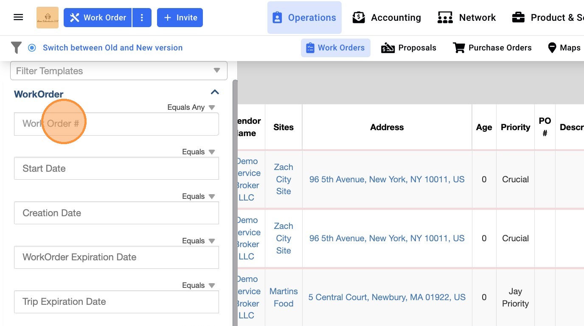Open the hamburger navigation menu

point(18,17)
